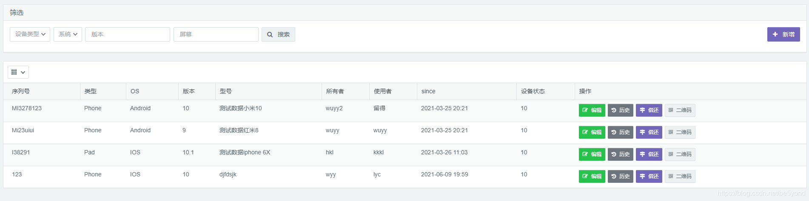The height and width of the screenshot is (201, 809).
Task: Click date cell 2021-03-26 11:03
Action: (444, 152)
